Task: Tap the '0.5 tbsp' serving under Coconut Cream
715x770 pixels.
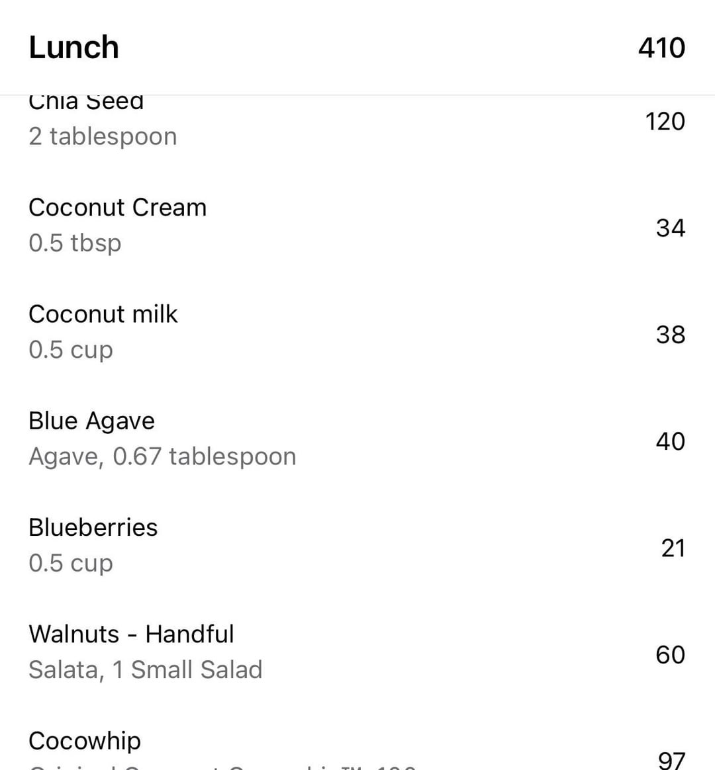Action: (75, 243)
